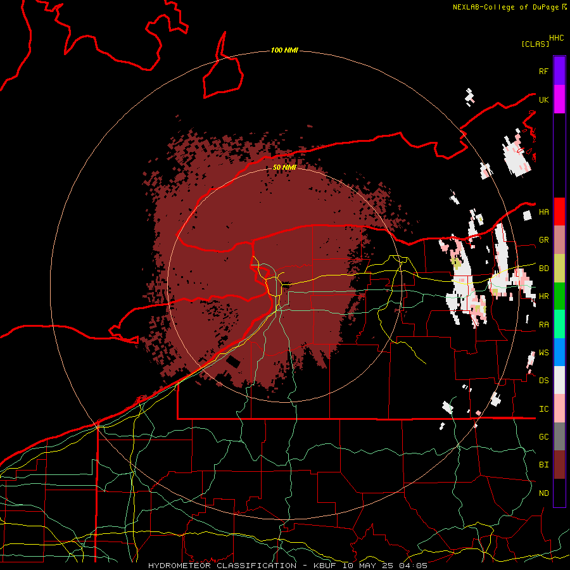Click the blue WS legend color block

point(559,352)
